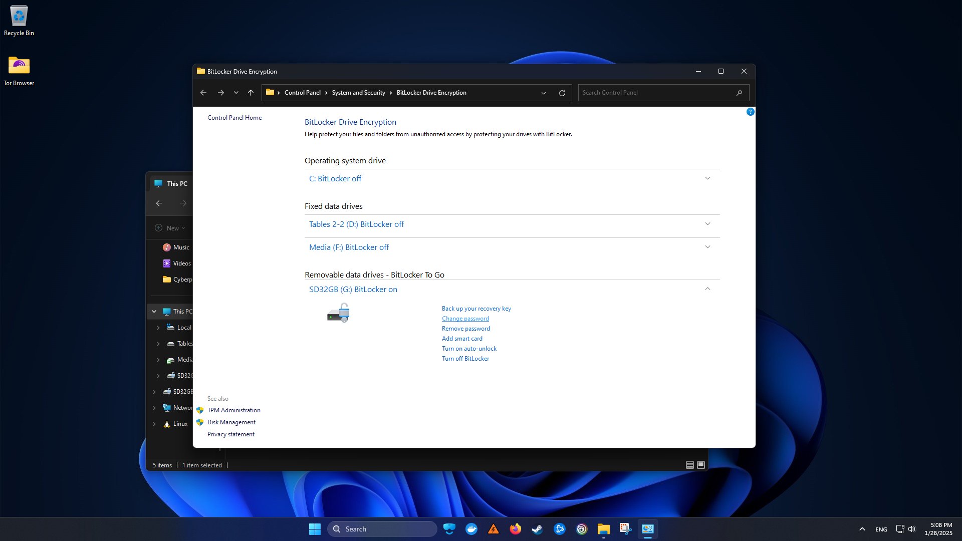The height and width of the screenshot is (541, 962).
Task: Click Turn on auto-unlock
Action: point(469,349)
